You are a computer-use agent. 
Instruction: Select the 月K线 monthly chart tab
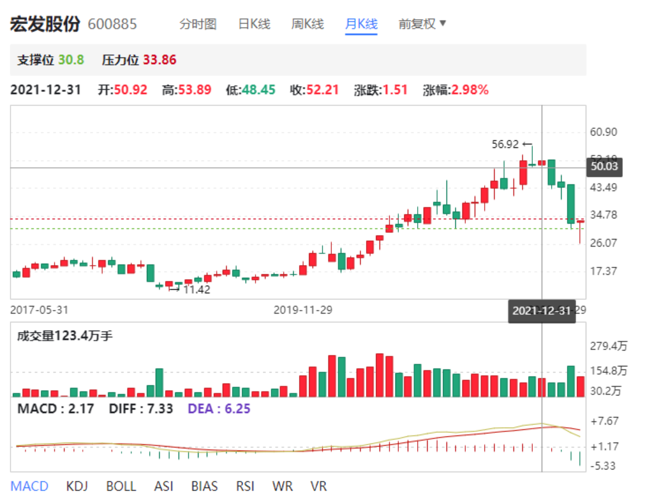pyautogui.click(x=361, y=24)
